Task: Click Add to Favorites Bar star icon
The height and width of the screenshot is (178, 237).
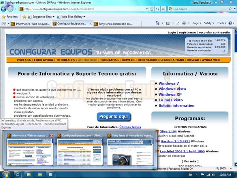Action: point(24,17)
